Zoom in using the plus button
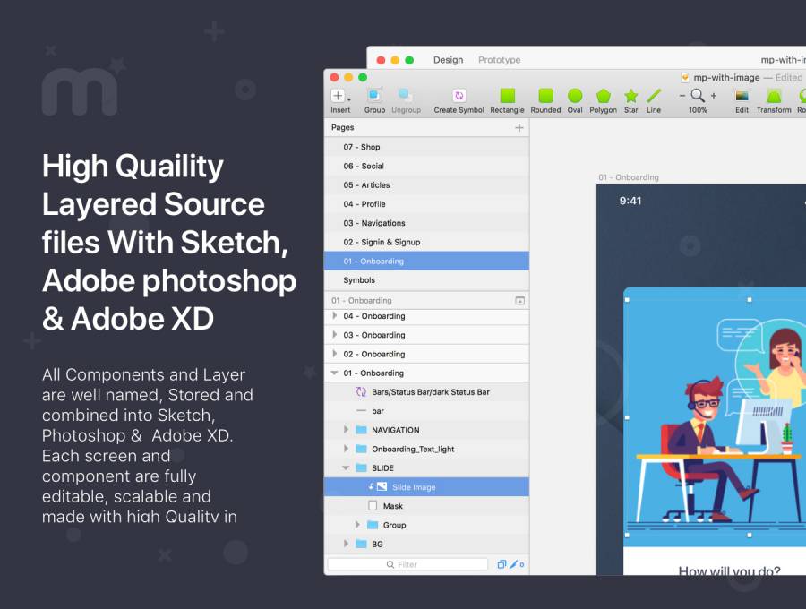Image resolution: width=806 pixels, height=609 pixels. point(713,95)
